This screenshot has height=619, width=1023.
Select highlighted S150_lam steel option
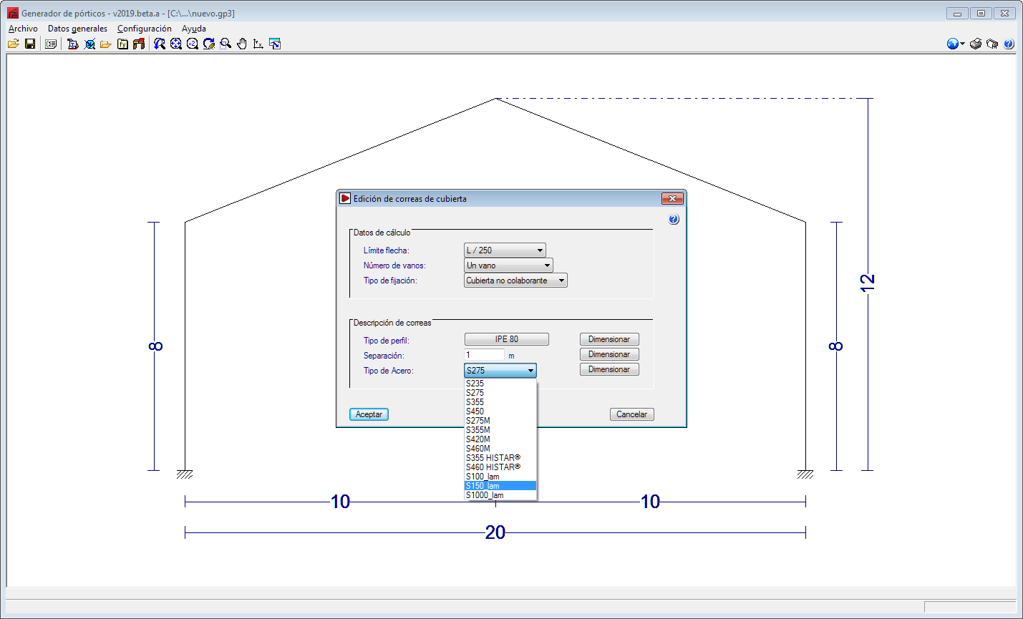500,486
